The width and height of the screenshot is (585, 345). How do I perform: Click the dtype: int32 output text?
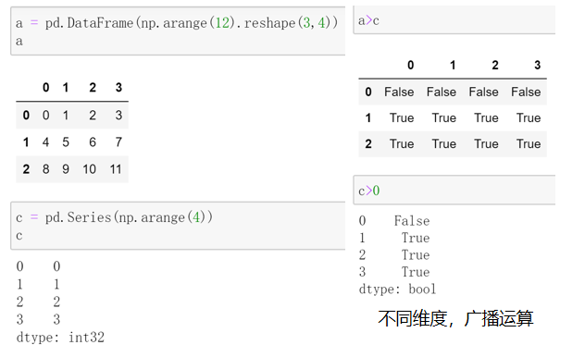pyautogui.click(x=60, y=338)
